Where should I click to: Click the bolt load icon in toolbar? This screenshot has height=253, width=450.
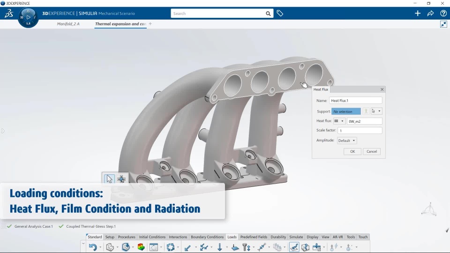pyautogui.click(x=245, y=247)
